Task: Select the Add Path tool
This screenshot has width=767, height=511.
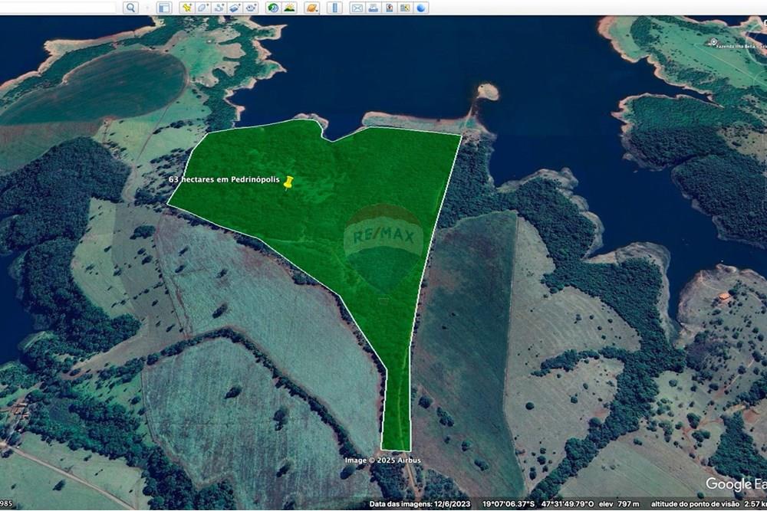Action: point(219,8)
